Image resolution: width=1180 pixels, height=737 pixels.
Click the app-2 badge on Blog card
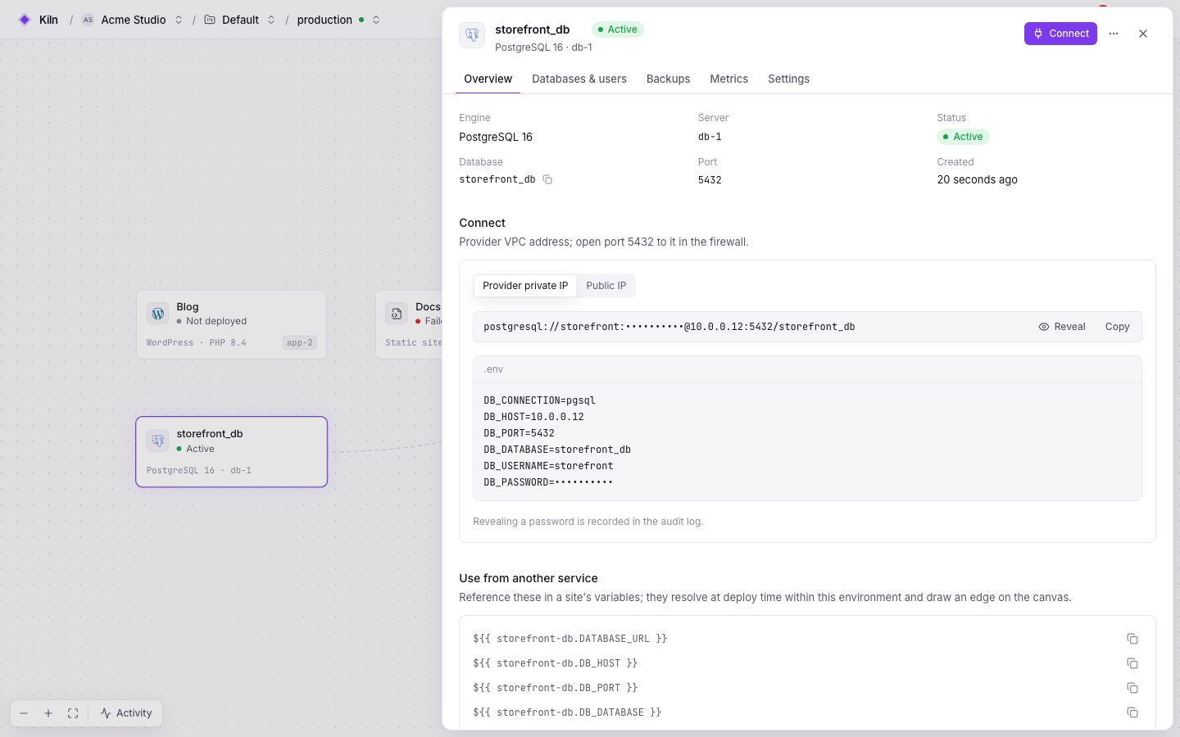pos(300,343)
